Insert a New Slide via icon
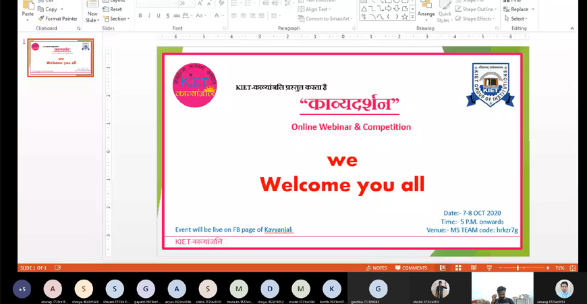Viewport: 587px width, 304px height. click(92, 5)
